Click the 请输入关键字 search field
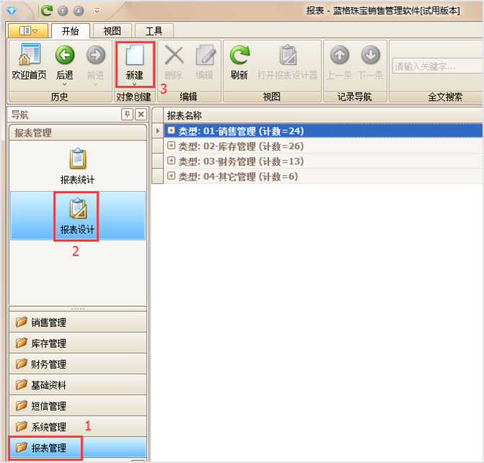Viewport: 484px width, 463px height. [436, 67]
